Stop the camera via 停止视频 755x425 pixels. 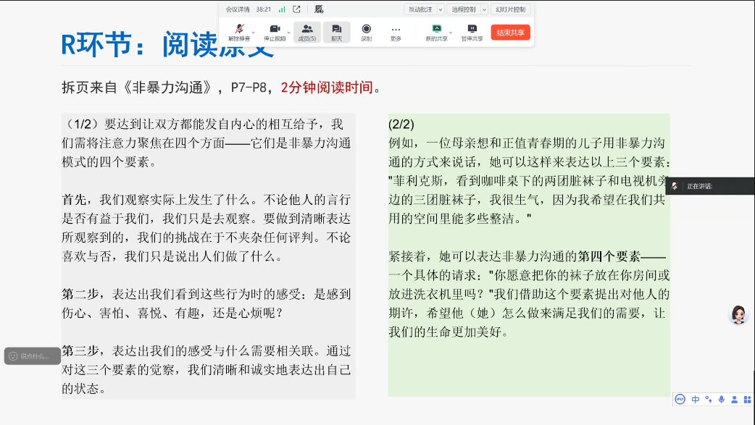[274, 32]
